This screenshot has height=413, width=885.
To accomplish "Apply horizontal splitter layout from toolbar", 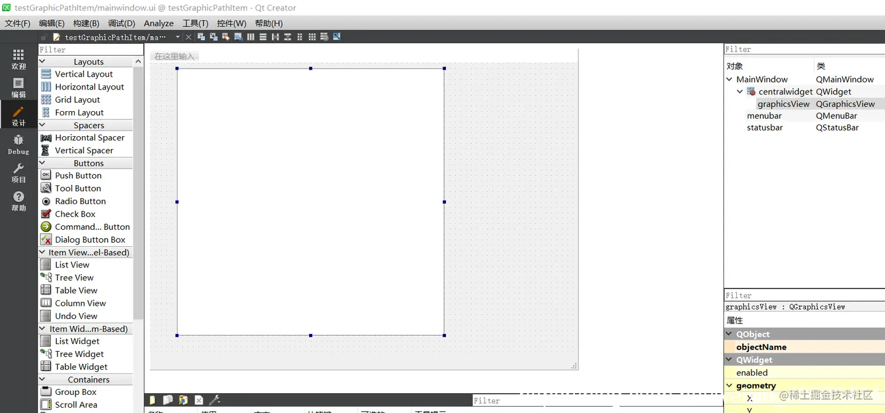I will (x=275, y=37).
